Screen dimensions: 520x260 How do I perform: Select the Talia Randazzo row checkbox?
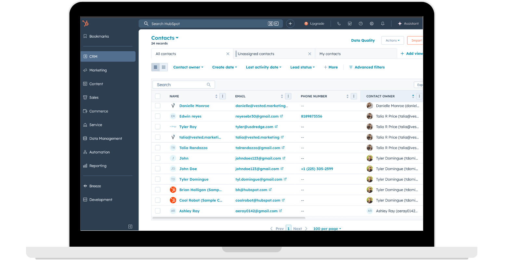158,148
